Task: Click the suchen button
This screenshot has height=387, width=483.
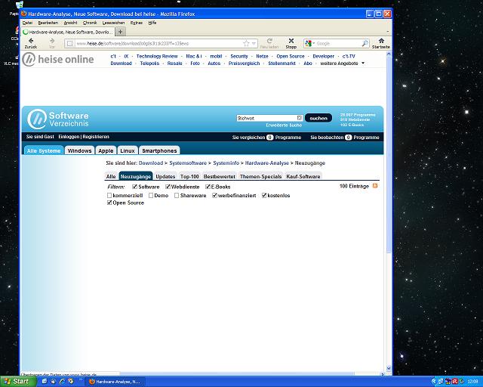Action: [318, 118]
